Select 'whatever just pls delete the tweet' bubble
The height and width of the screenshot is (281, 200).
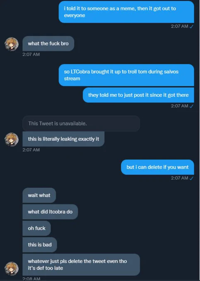[x=81, y=265]
